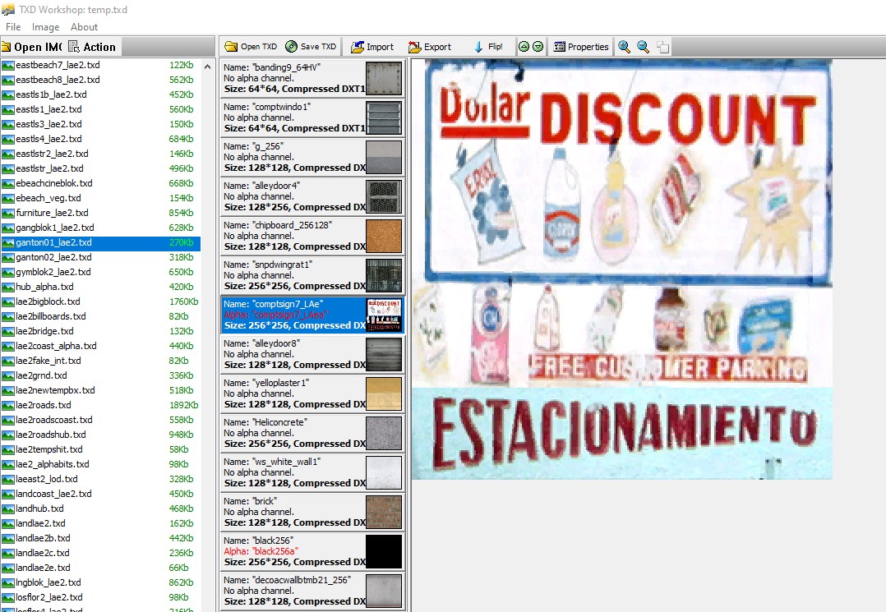Click the Open TXD toolbar button
The image size is (886, 612).
pyautogui.click(x=251, y=47)
